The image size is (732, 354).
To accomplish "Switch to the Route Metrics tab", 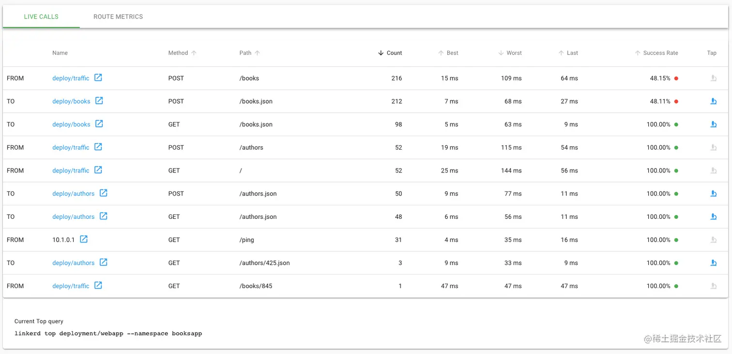I will [x=118, y=16].
